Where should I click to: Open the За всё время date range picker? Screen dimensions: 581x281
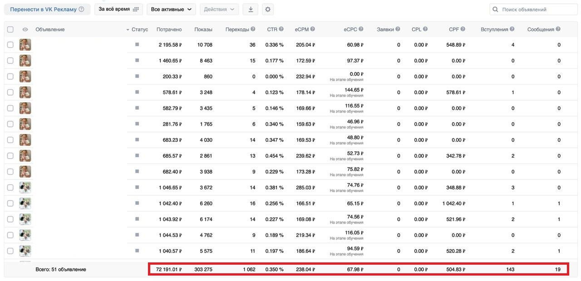pyautogui.click(x=118, y=9)
